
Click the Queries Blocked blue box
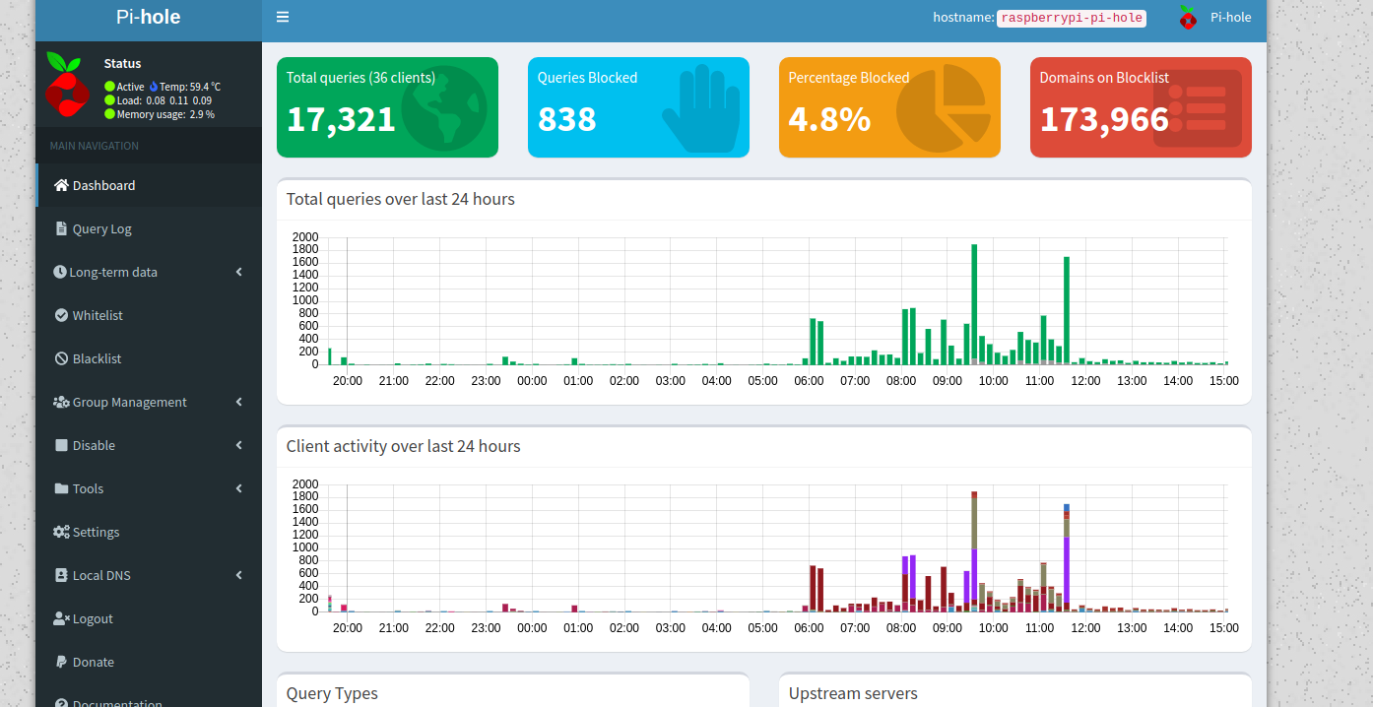click(638, 107)
